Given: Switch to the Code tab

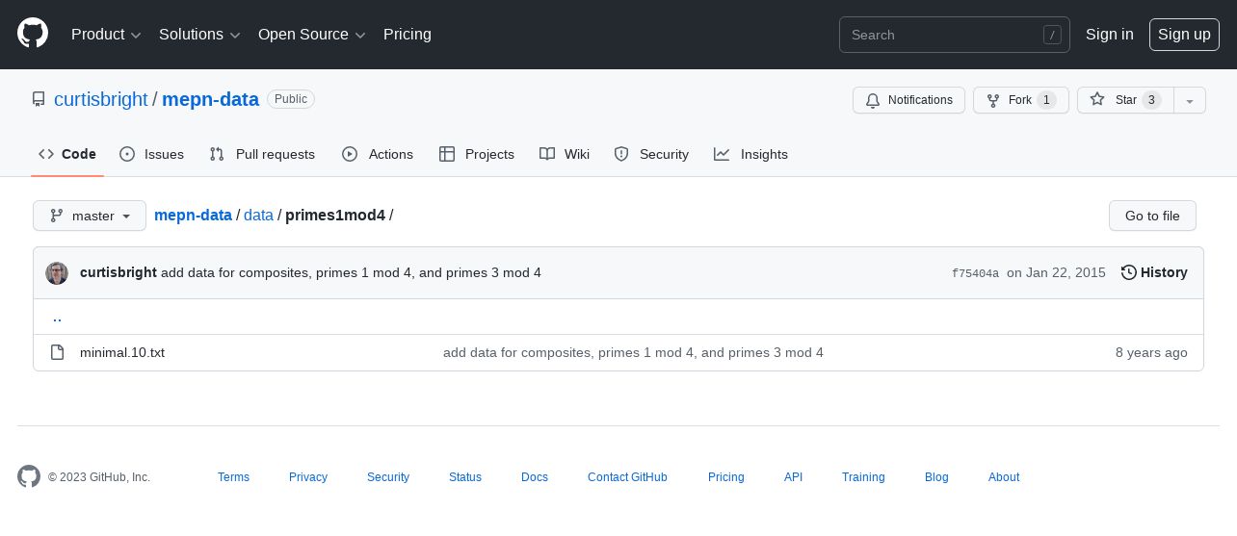Looking at the screenshot, I should click(67, 154).
